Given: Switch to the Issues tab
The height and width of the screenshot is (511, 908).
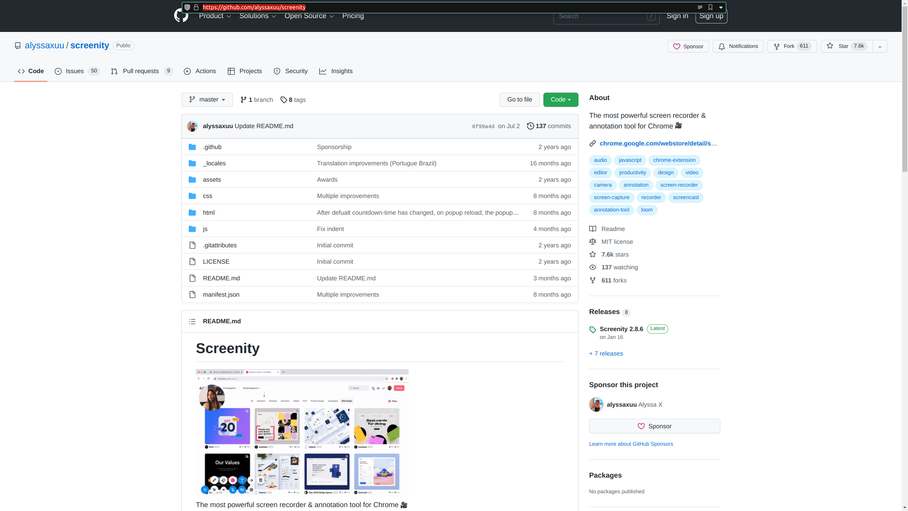Looking at the screenshot, I should tap(74, 71).
